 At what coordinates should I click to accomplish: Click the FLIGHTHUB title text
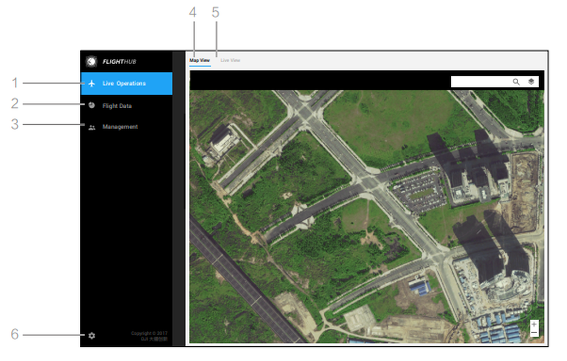(119, 62)
